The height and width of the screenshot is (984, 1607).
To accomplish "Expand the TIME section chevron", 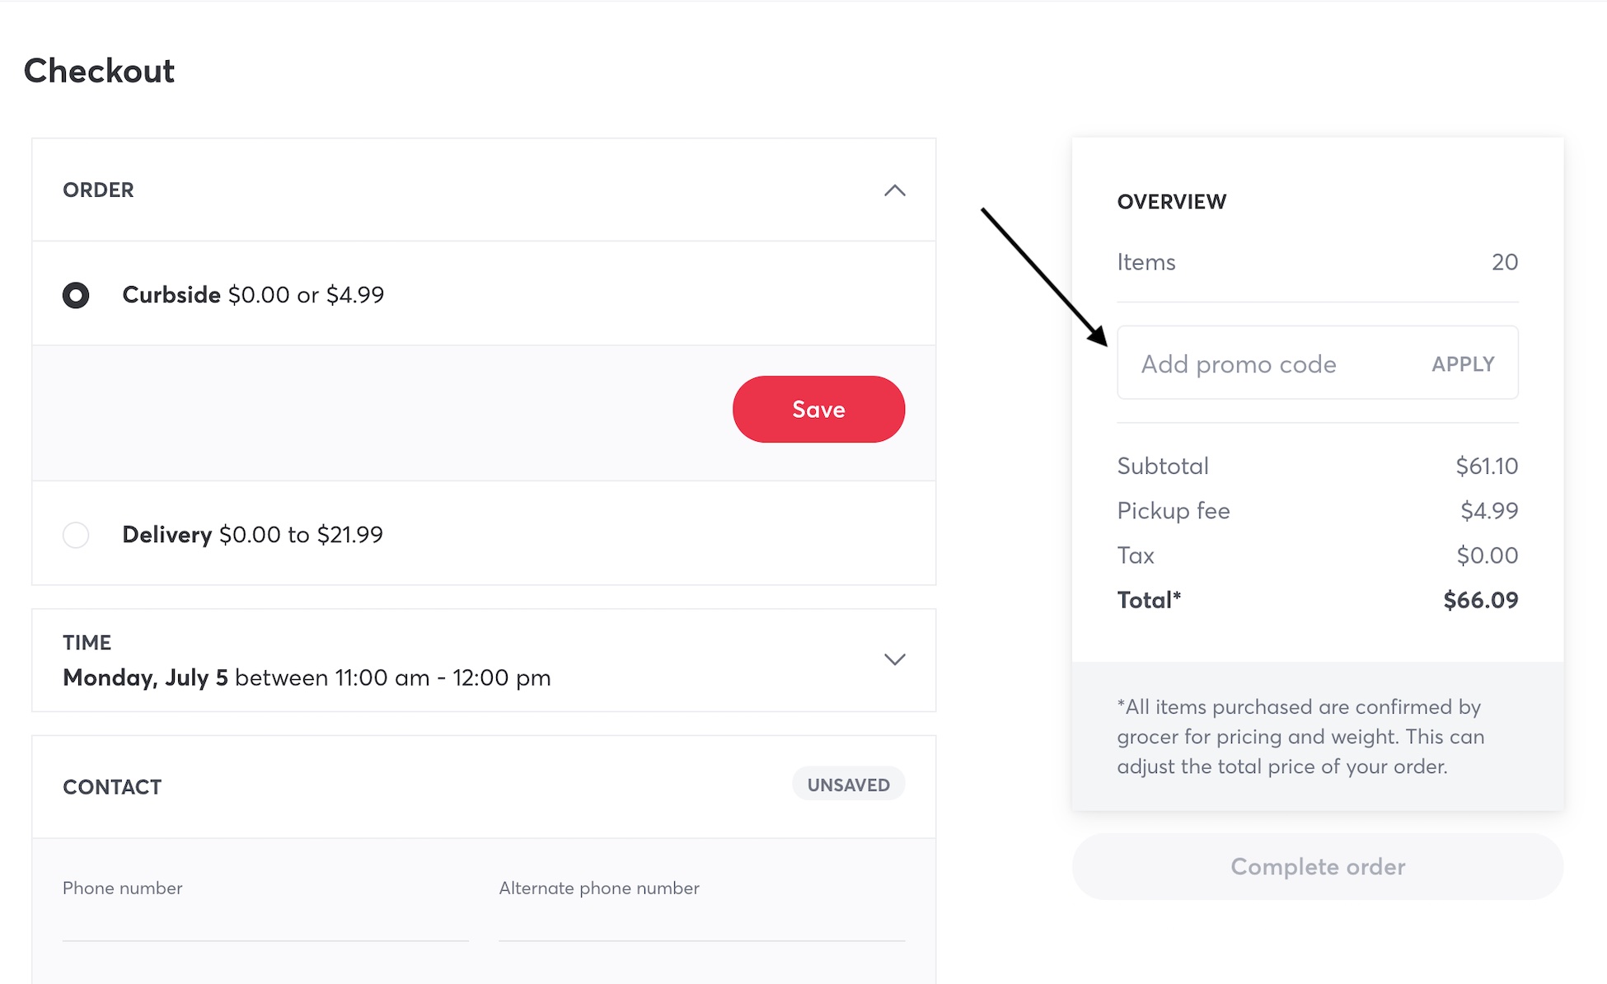I will (894, 659).
